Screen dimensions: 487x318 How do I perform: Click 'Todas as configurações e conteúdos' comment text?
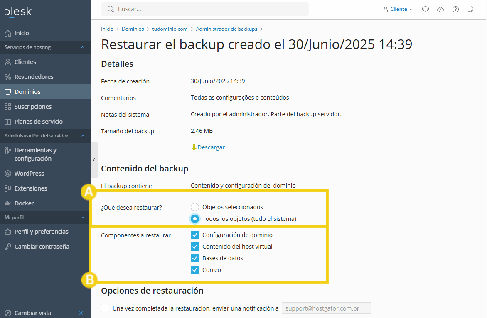point(240,98)
